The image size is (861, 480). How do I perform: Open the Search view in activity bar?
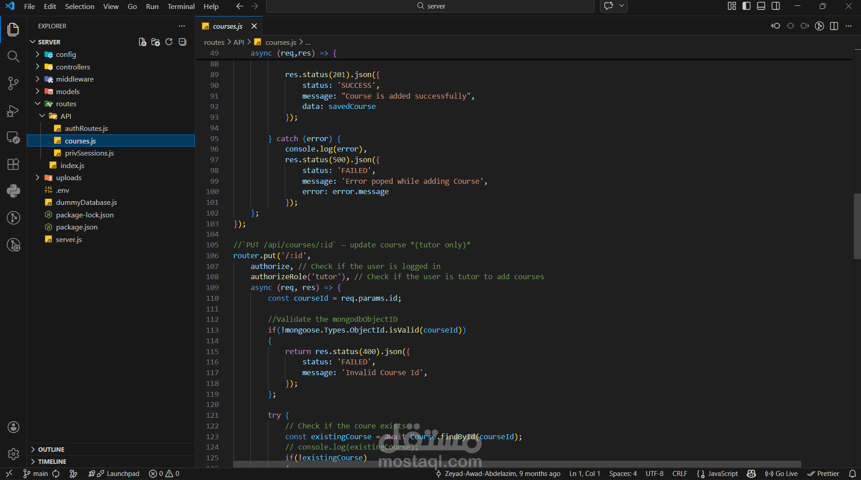tap(13, 56)
